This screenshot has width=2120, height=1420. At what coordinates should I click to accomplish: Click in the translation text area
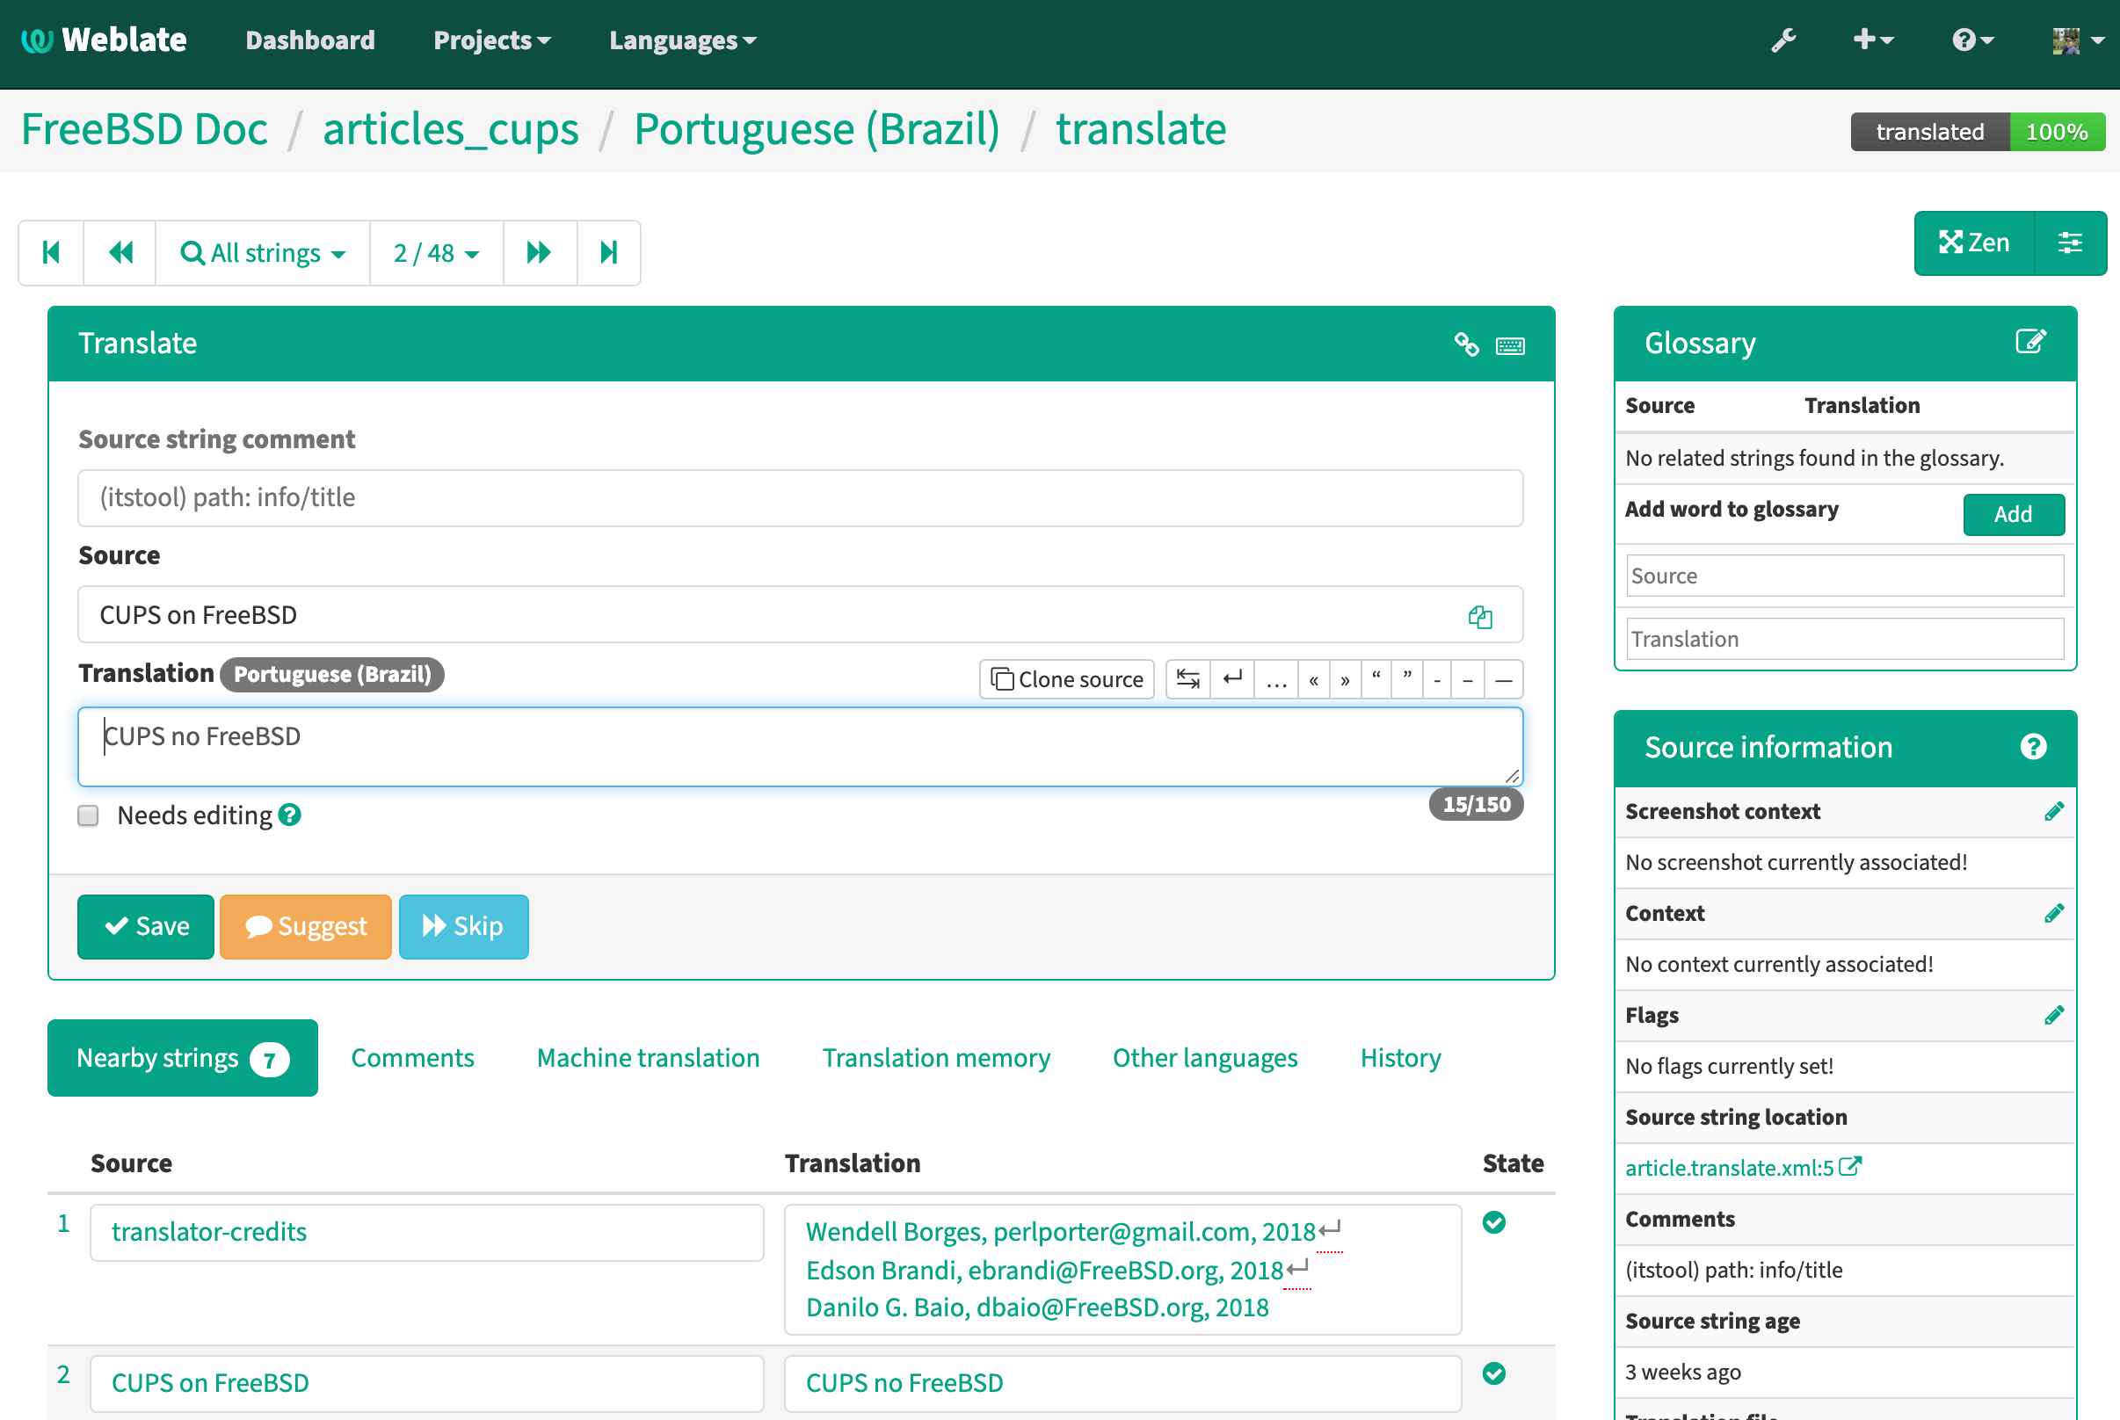pyautogui.click(x=801, y=746)
